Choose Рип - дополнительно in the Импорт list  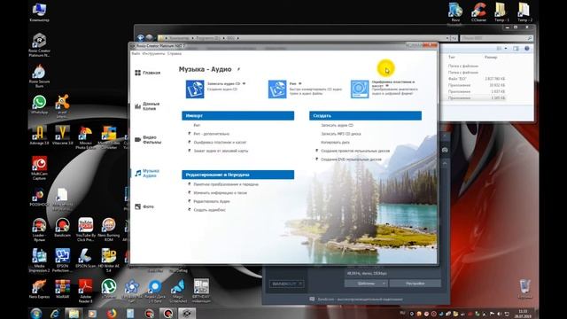212,134
